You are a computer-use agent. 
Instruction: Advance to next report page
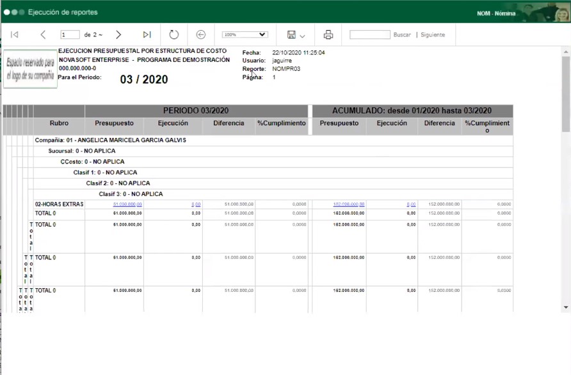(x=118, y=34)
